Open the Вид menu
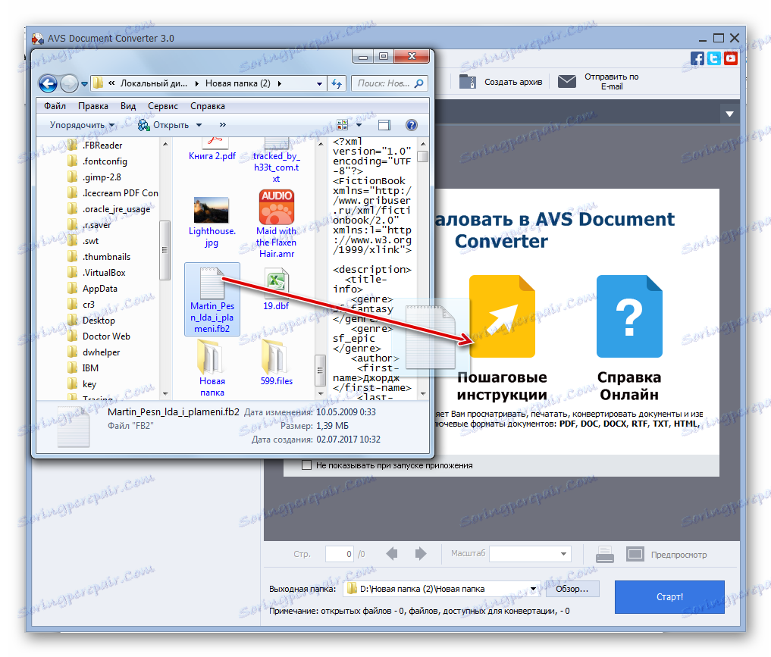 coord(128,106)
